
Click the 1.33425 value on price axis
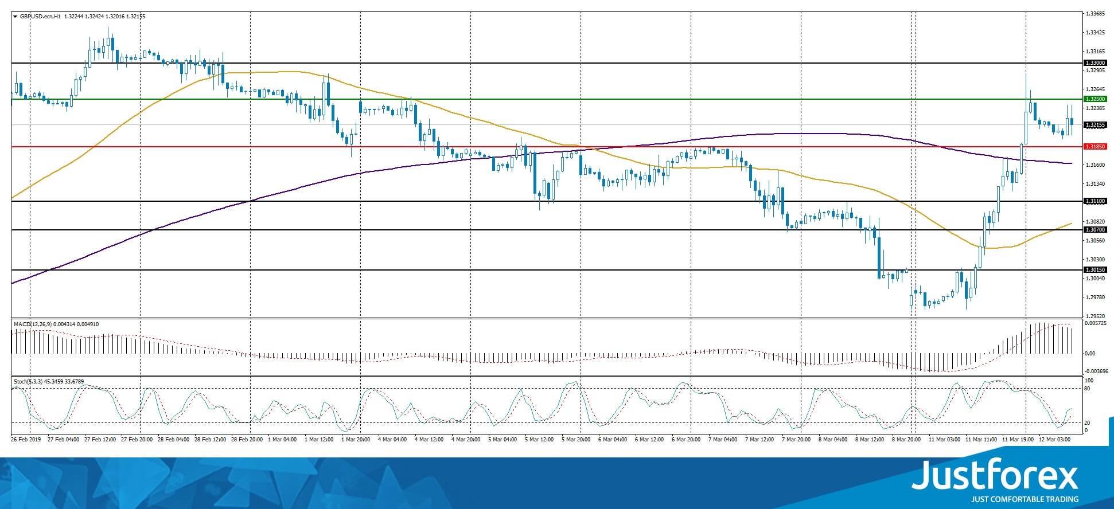point(1096,33)
